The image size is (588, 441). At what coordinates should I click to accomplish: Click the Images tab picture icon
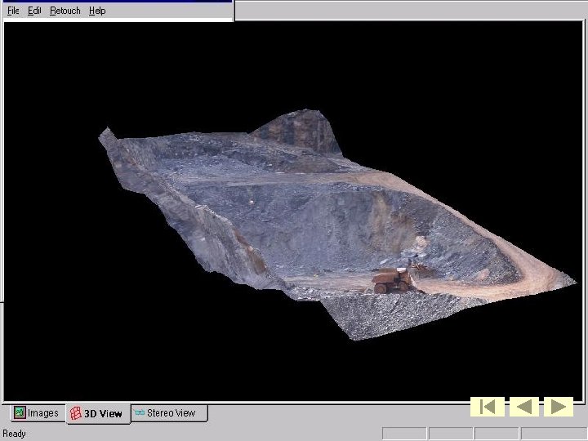click(x=20, y=413)
